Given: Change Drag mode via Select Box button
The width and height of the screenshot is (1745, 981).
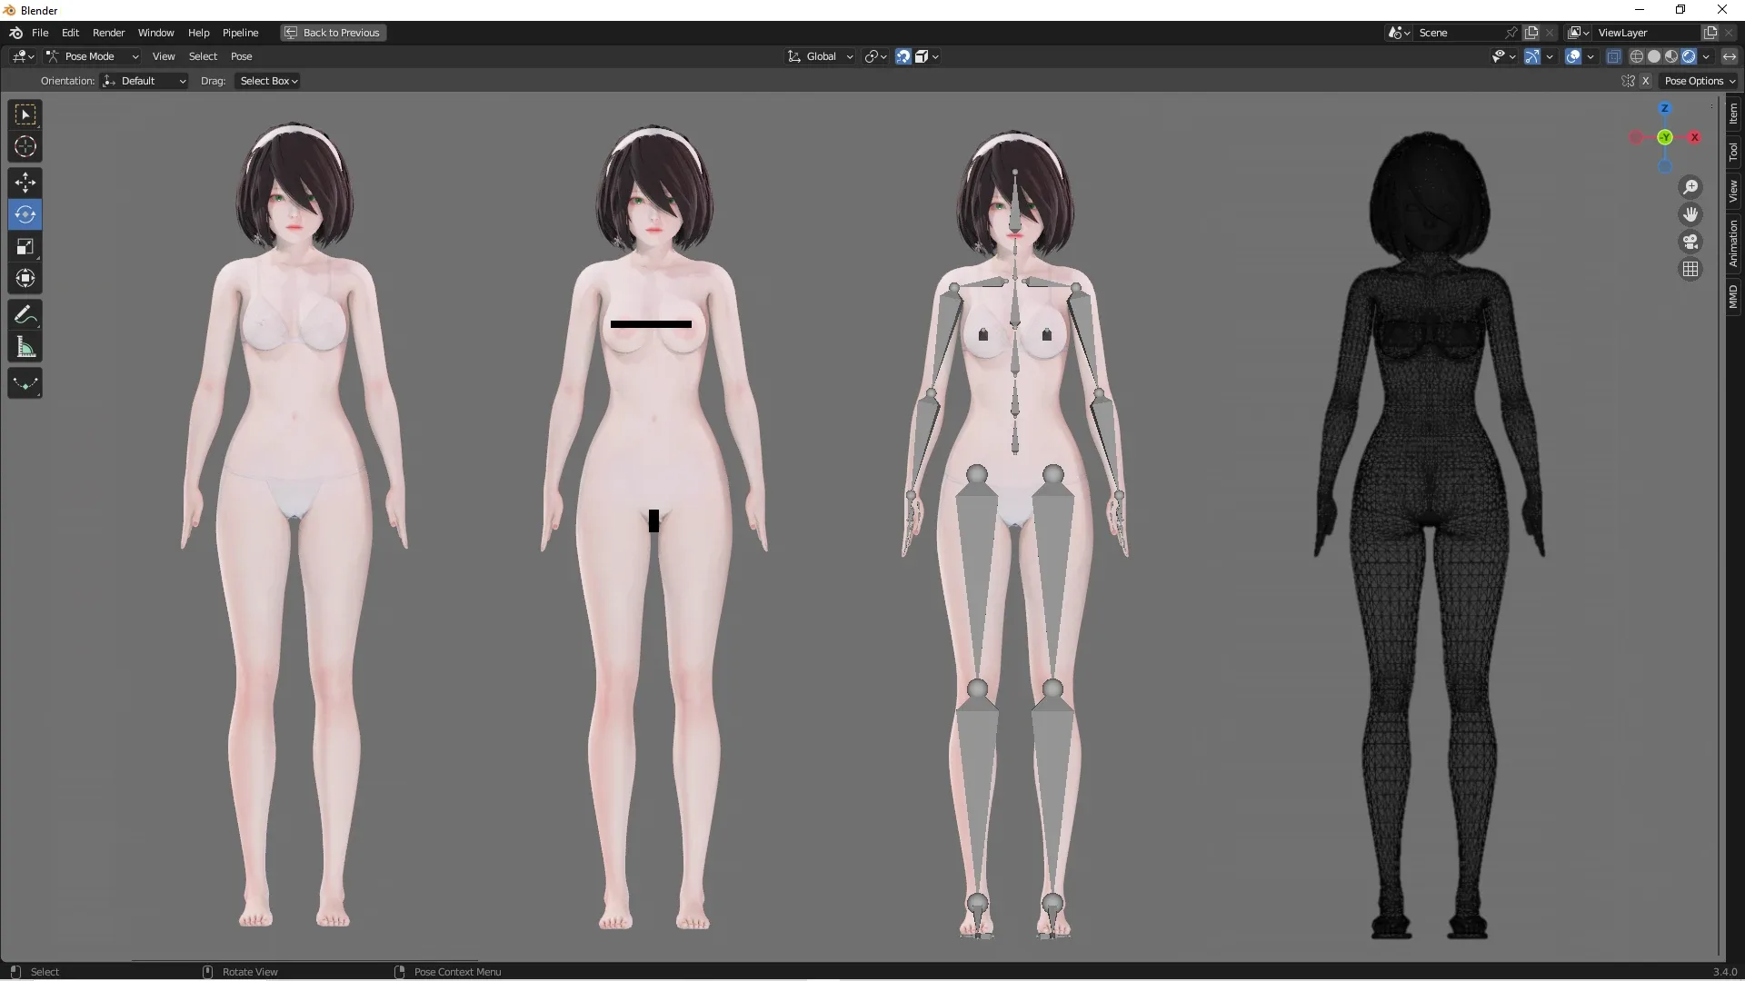Looking at the screenshot, I should [266, 81].
